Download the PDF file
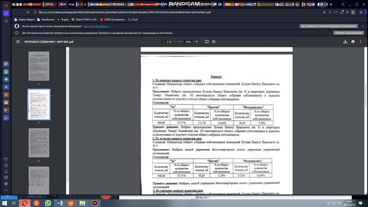The height and width of the screenshot is (207, 368). coord(345,42)
